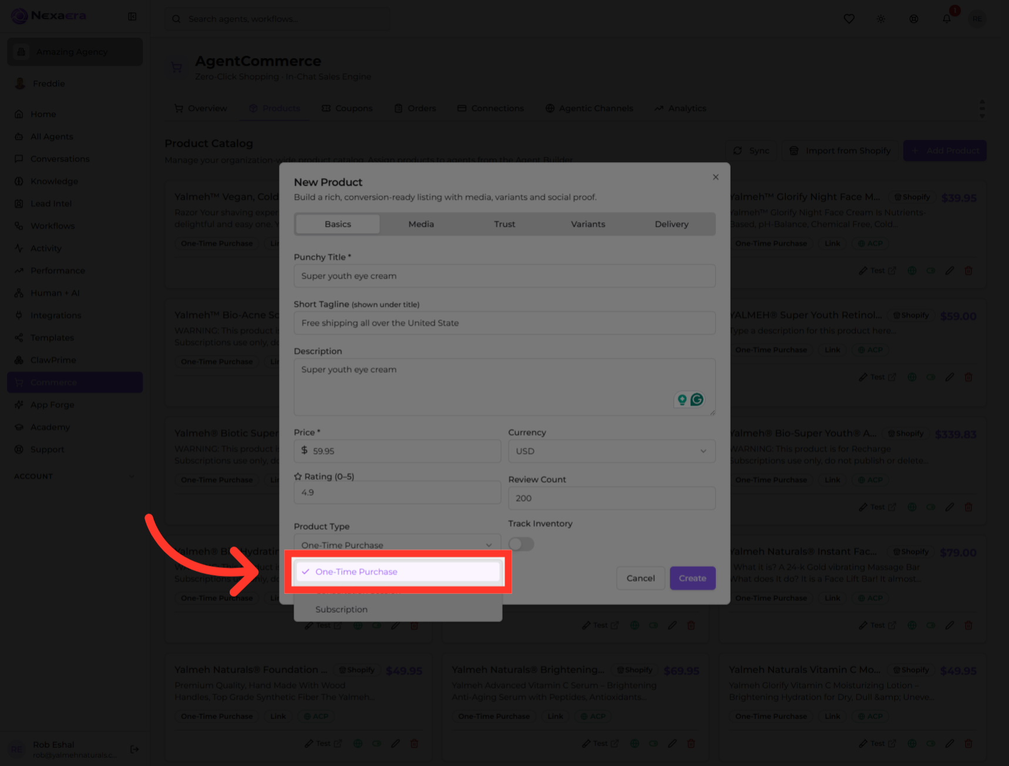
Task: Toggle the Instant Fac product switch
Action: pos(931,625)
